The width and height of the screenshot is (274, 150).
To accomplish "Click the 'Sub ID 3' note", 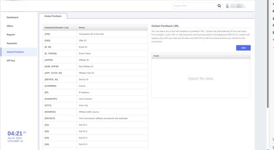I will tap(83, 138).
